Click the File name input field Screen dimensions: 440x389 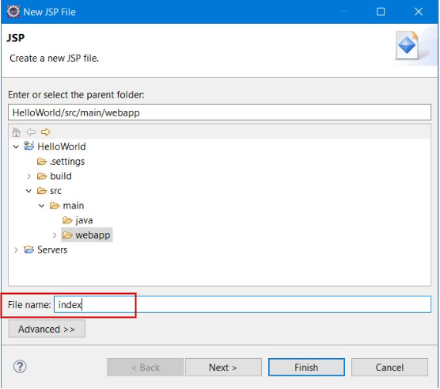coord(242,304)
